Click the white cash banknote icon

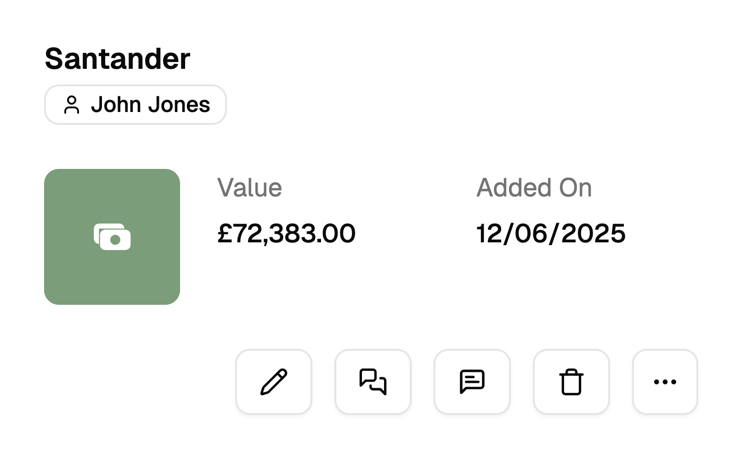[112, 237]
